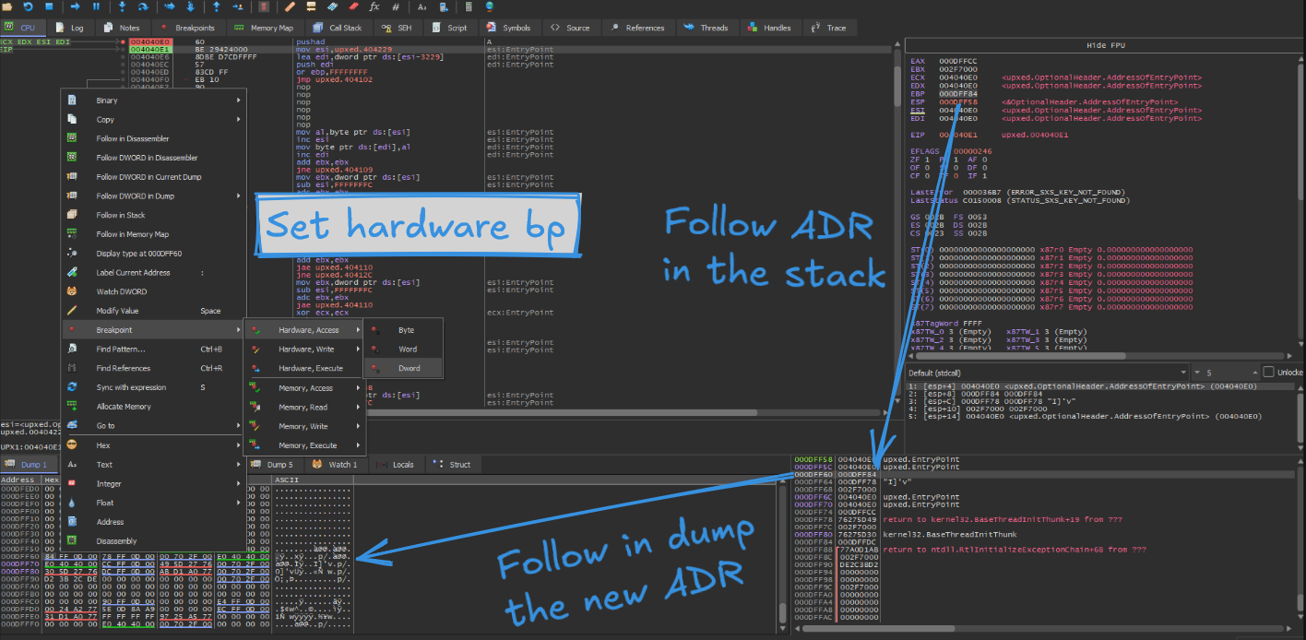Click the fx functions toolbar icon
Screen dimensions: 1306x640
click(374, 6)
